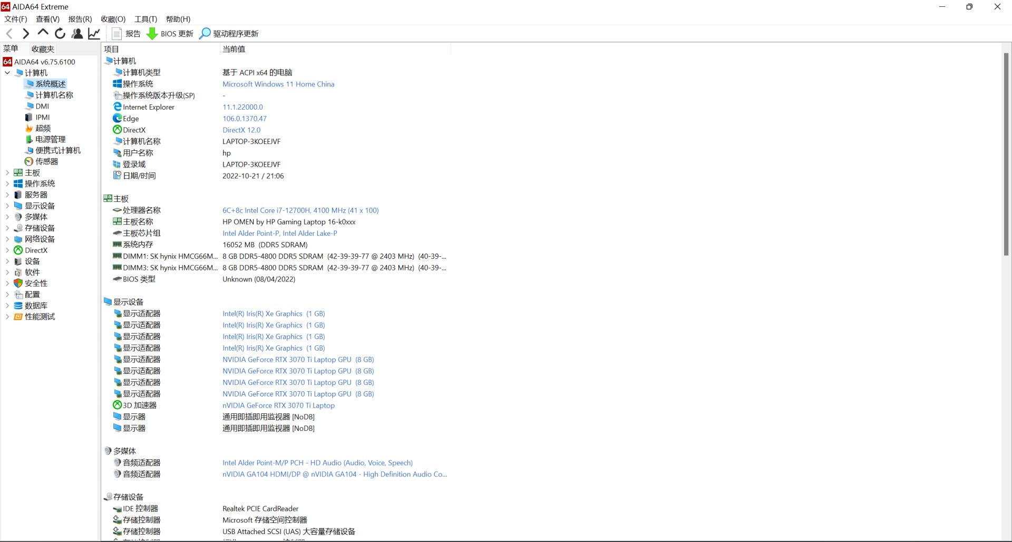Click the Internet Explorer version 11.1.22000.0 link

242,107
